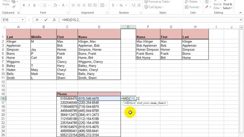Open Alignment dialog launcher

click(108, 13)
